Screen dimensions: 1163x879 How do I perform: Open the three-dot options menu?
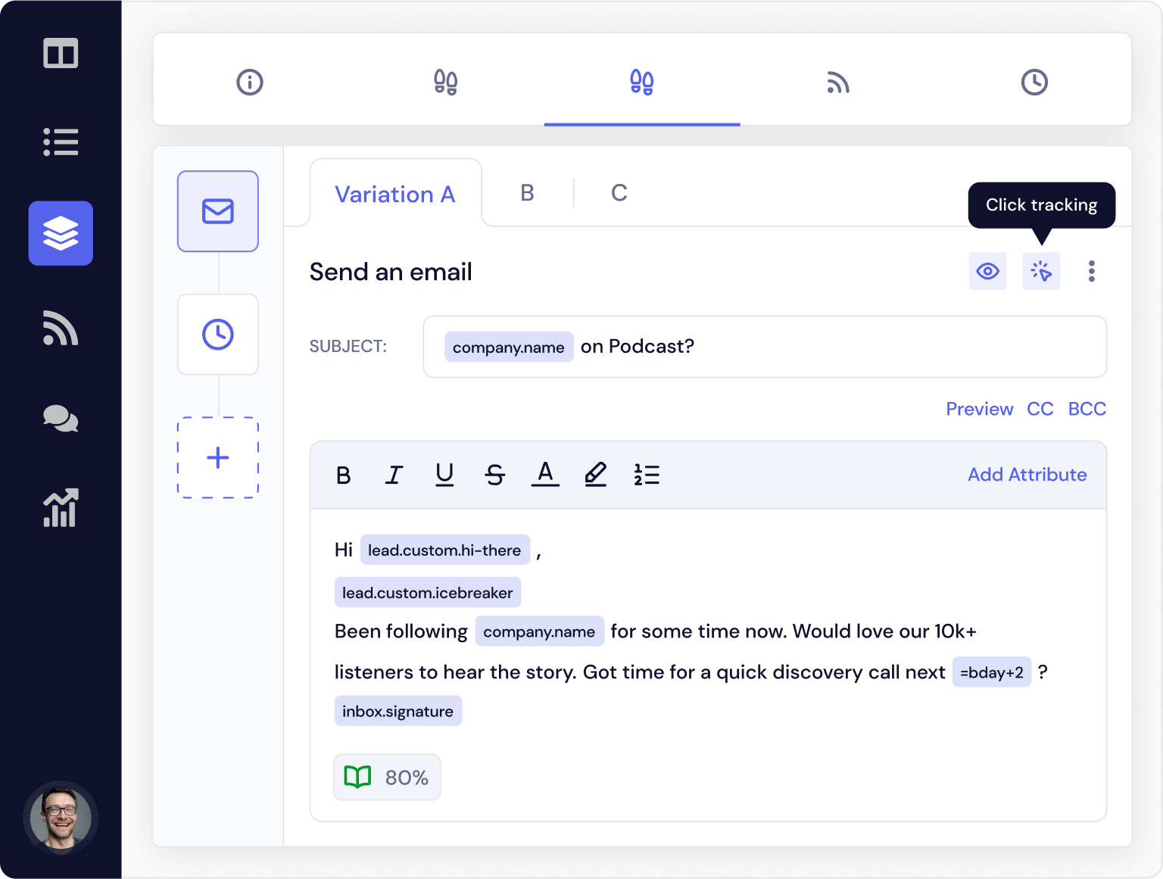(1091, 271)
